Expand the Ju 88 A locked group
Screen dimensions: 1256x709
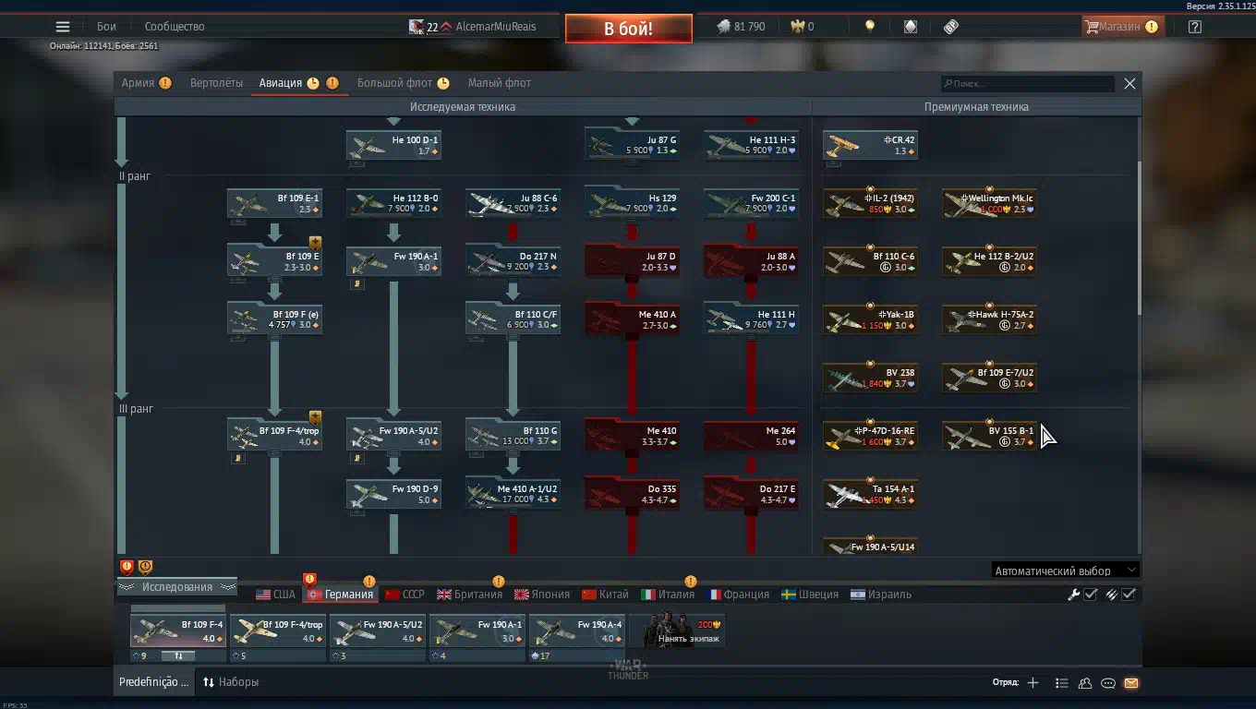(x=751, y=261)
